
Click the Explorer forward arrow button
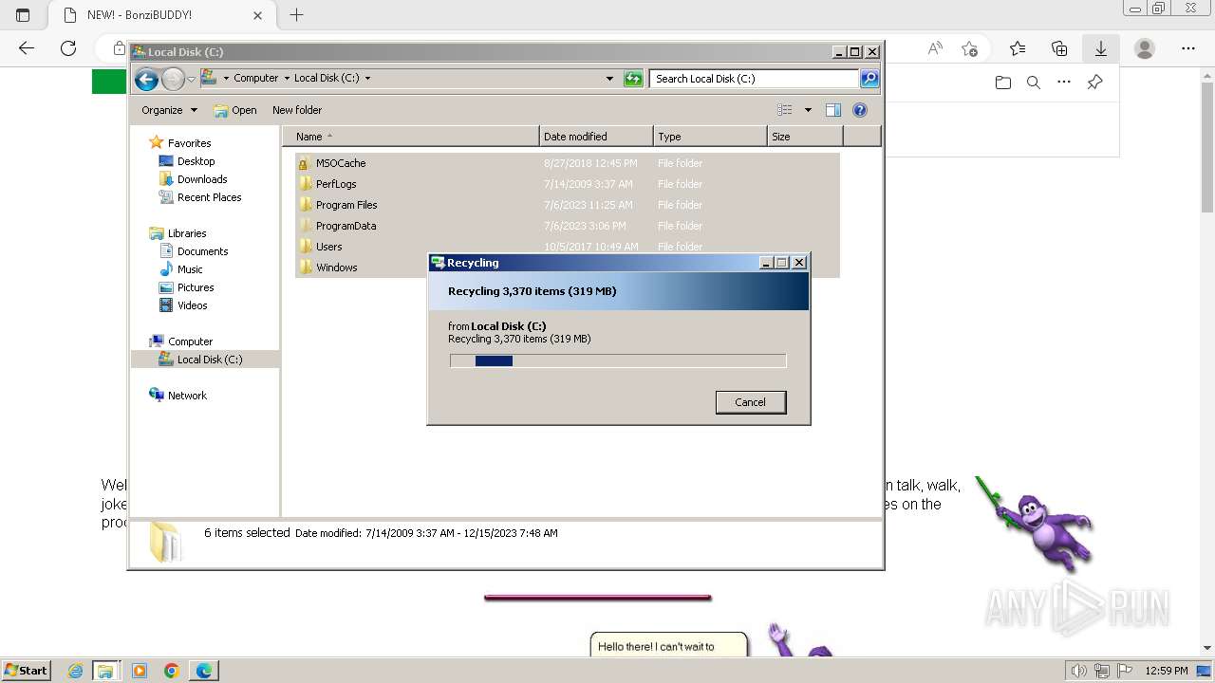tap(173, 80)
